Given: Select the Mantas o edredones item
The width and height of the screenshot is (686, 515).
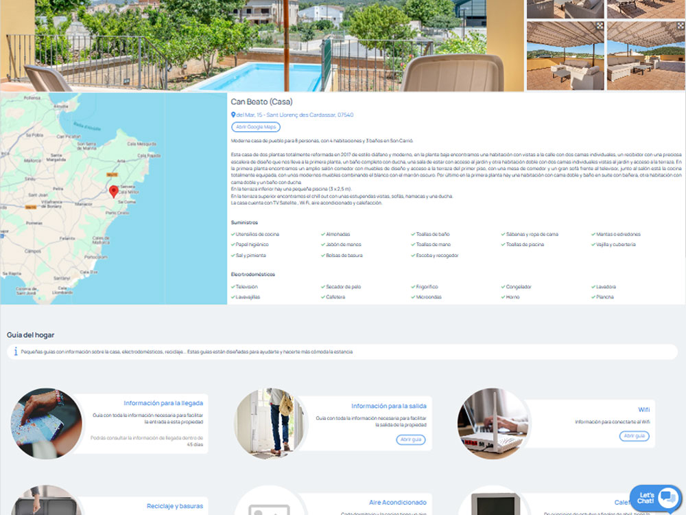Looking at the screenshot, I should tap(616, 234).
